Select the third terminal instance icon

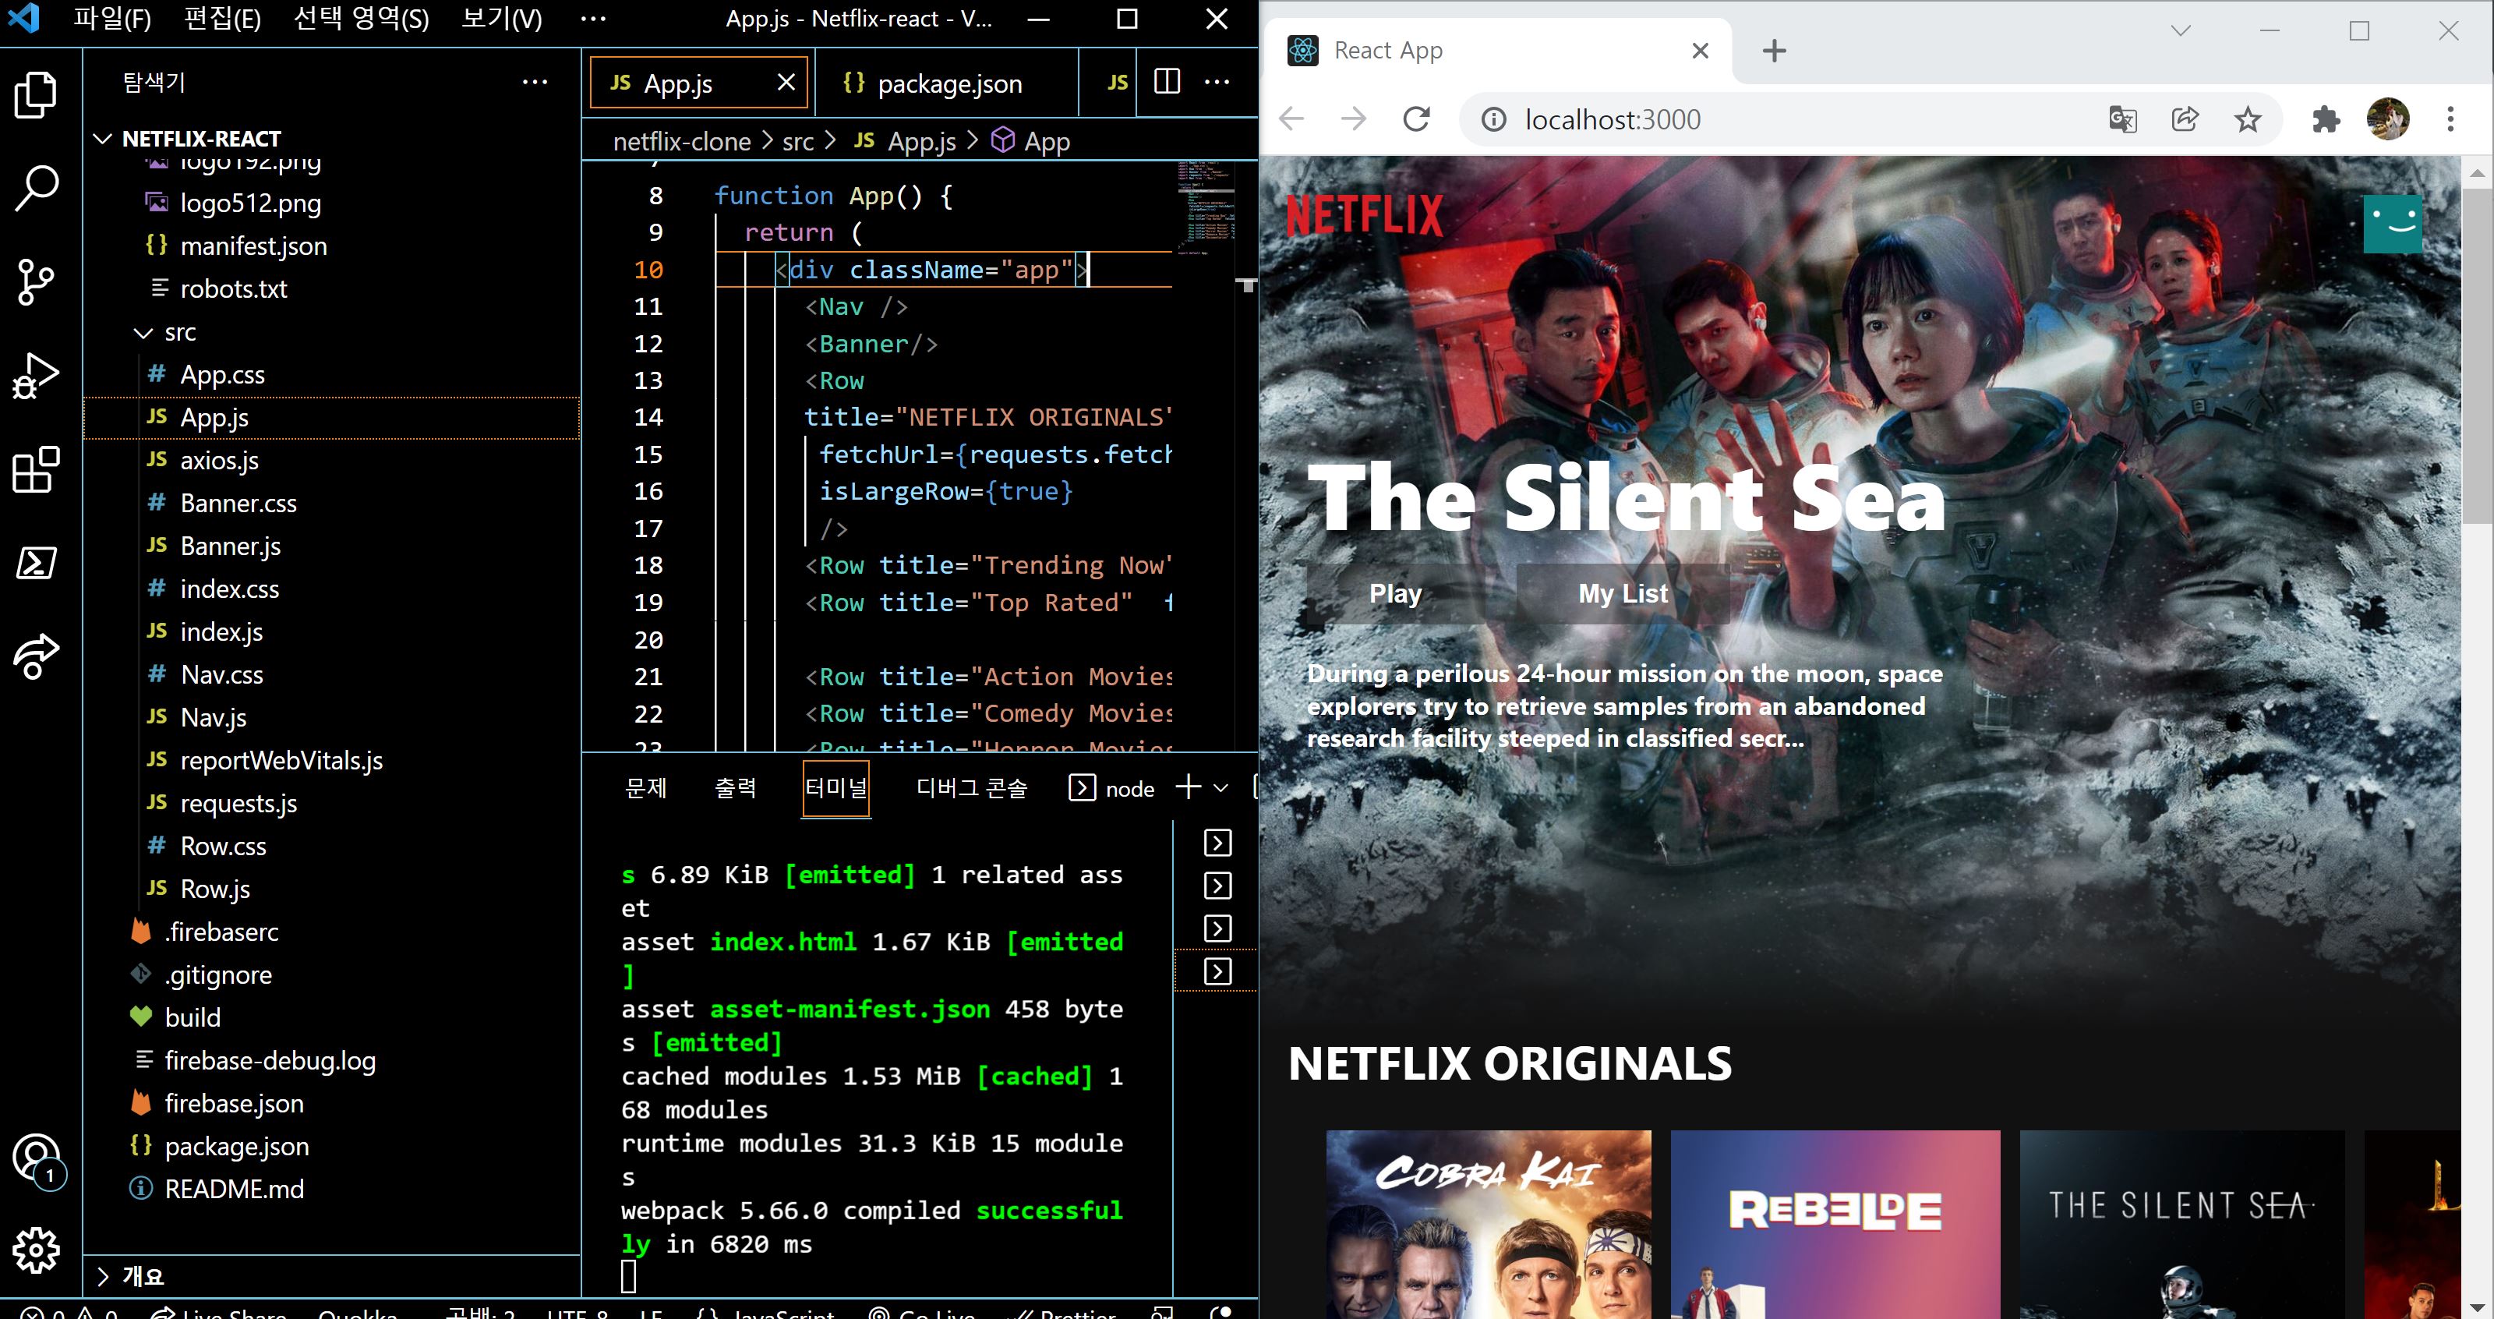click(x=1217, y=928)
